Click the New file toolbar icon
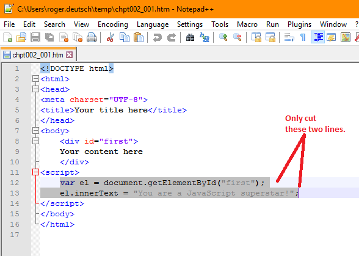Image resolution: width=359 pixels, height=256 pixels. [x=7, y=37]
